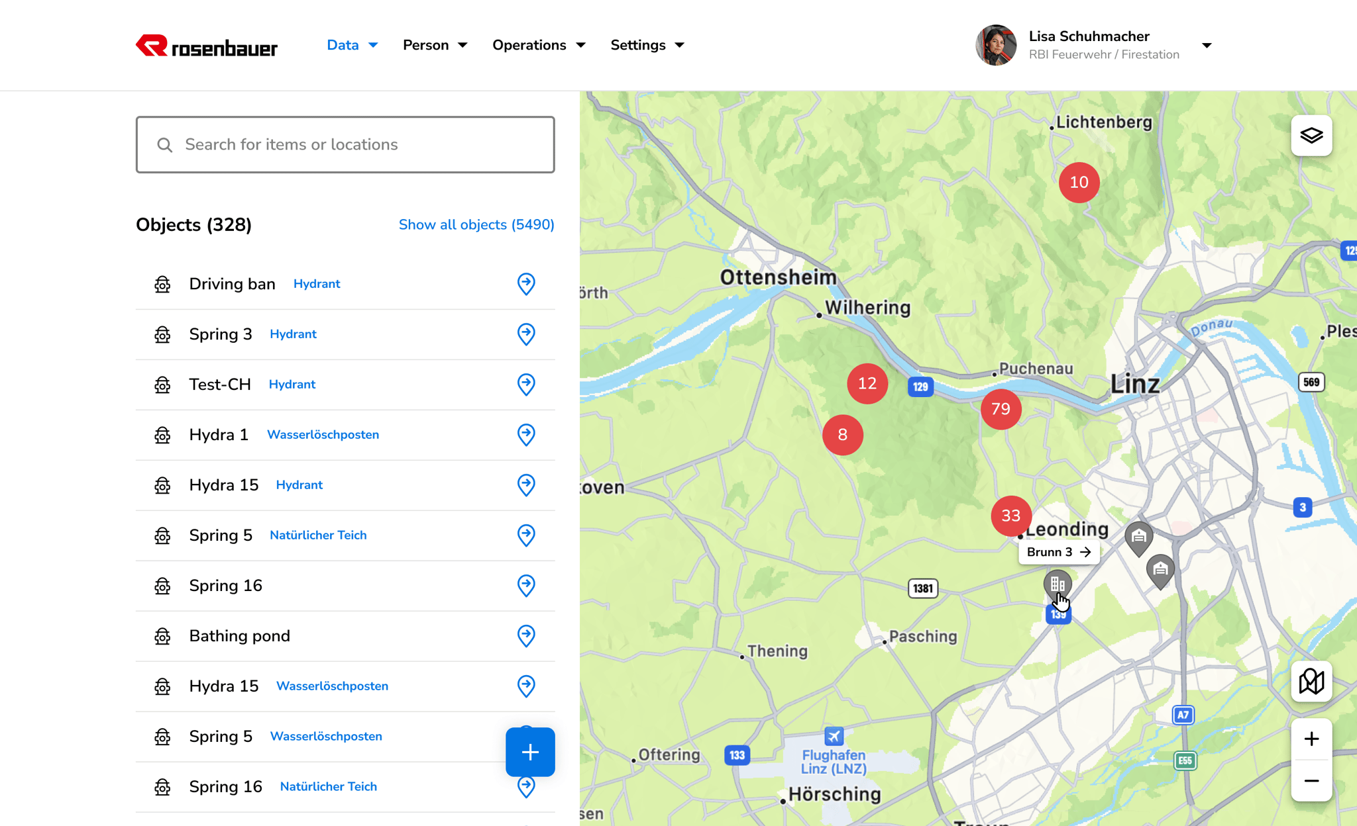Navigate to Spring 3 via its pin icon
The height and width of the screenshot is (826, 1357).
[526, 334]
